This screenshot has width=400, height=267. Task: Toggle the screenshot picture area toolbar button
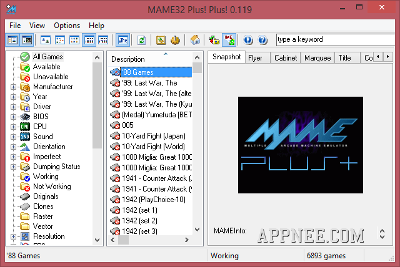pos(26,40)
